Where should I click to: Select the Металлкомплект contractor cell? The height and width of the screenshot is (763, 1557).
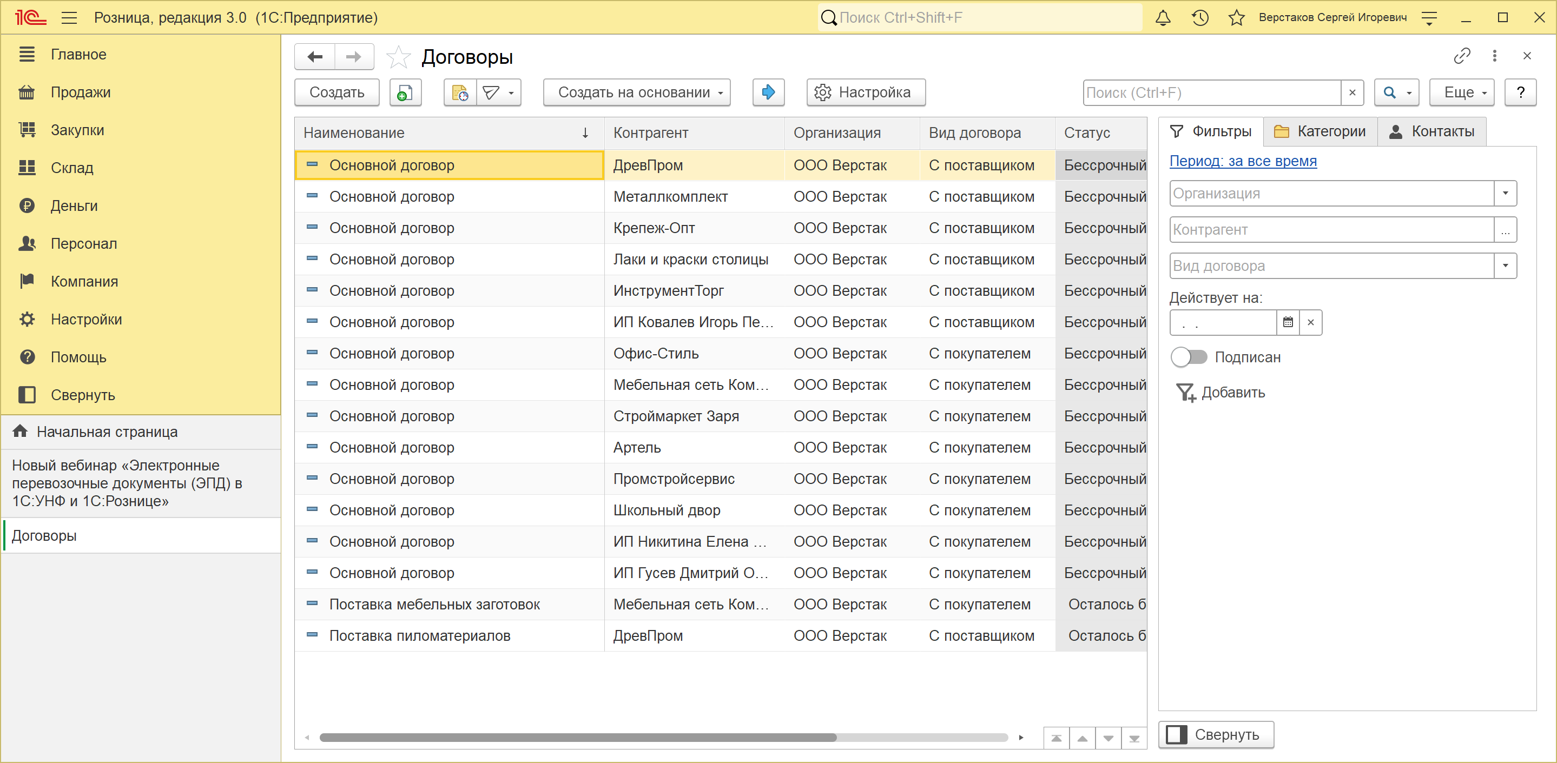point(695,197)
